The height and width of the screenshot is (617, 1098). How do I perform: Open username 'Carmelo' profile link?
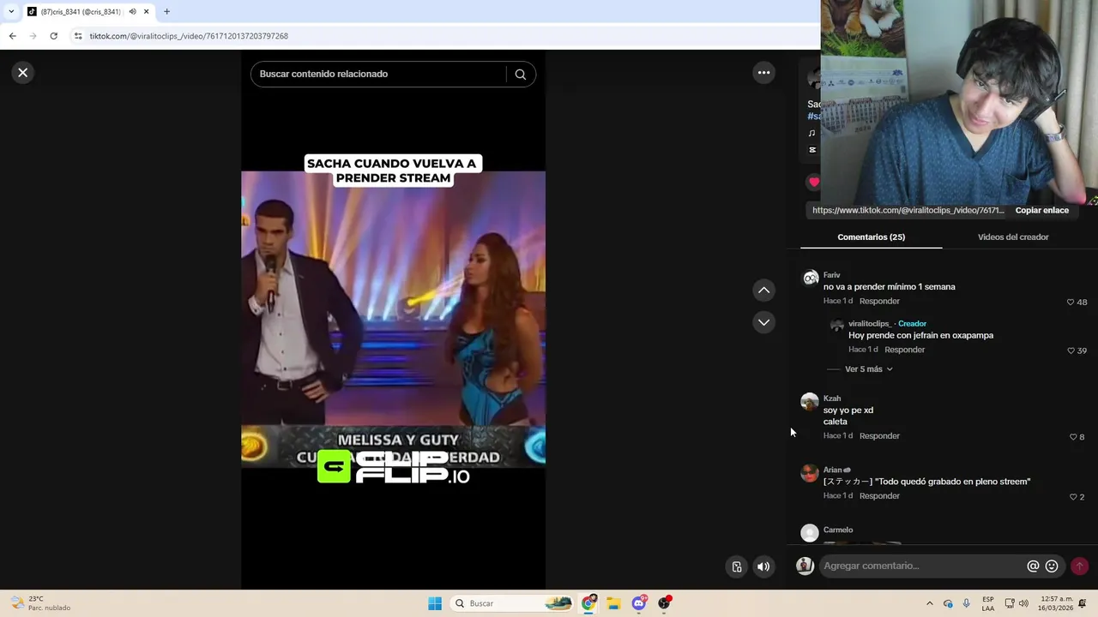click(x=838, y=530)
